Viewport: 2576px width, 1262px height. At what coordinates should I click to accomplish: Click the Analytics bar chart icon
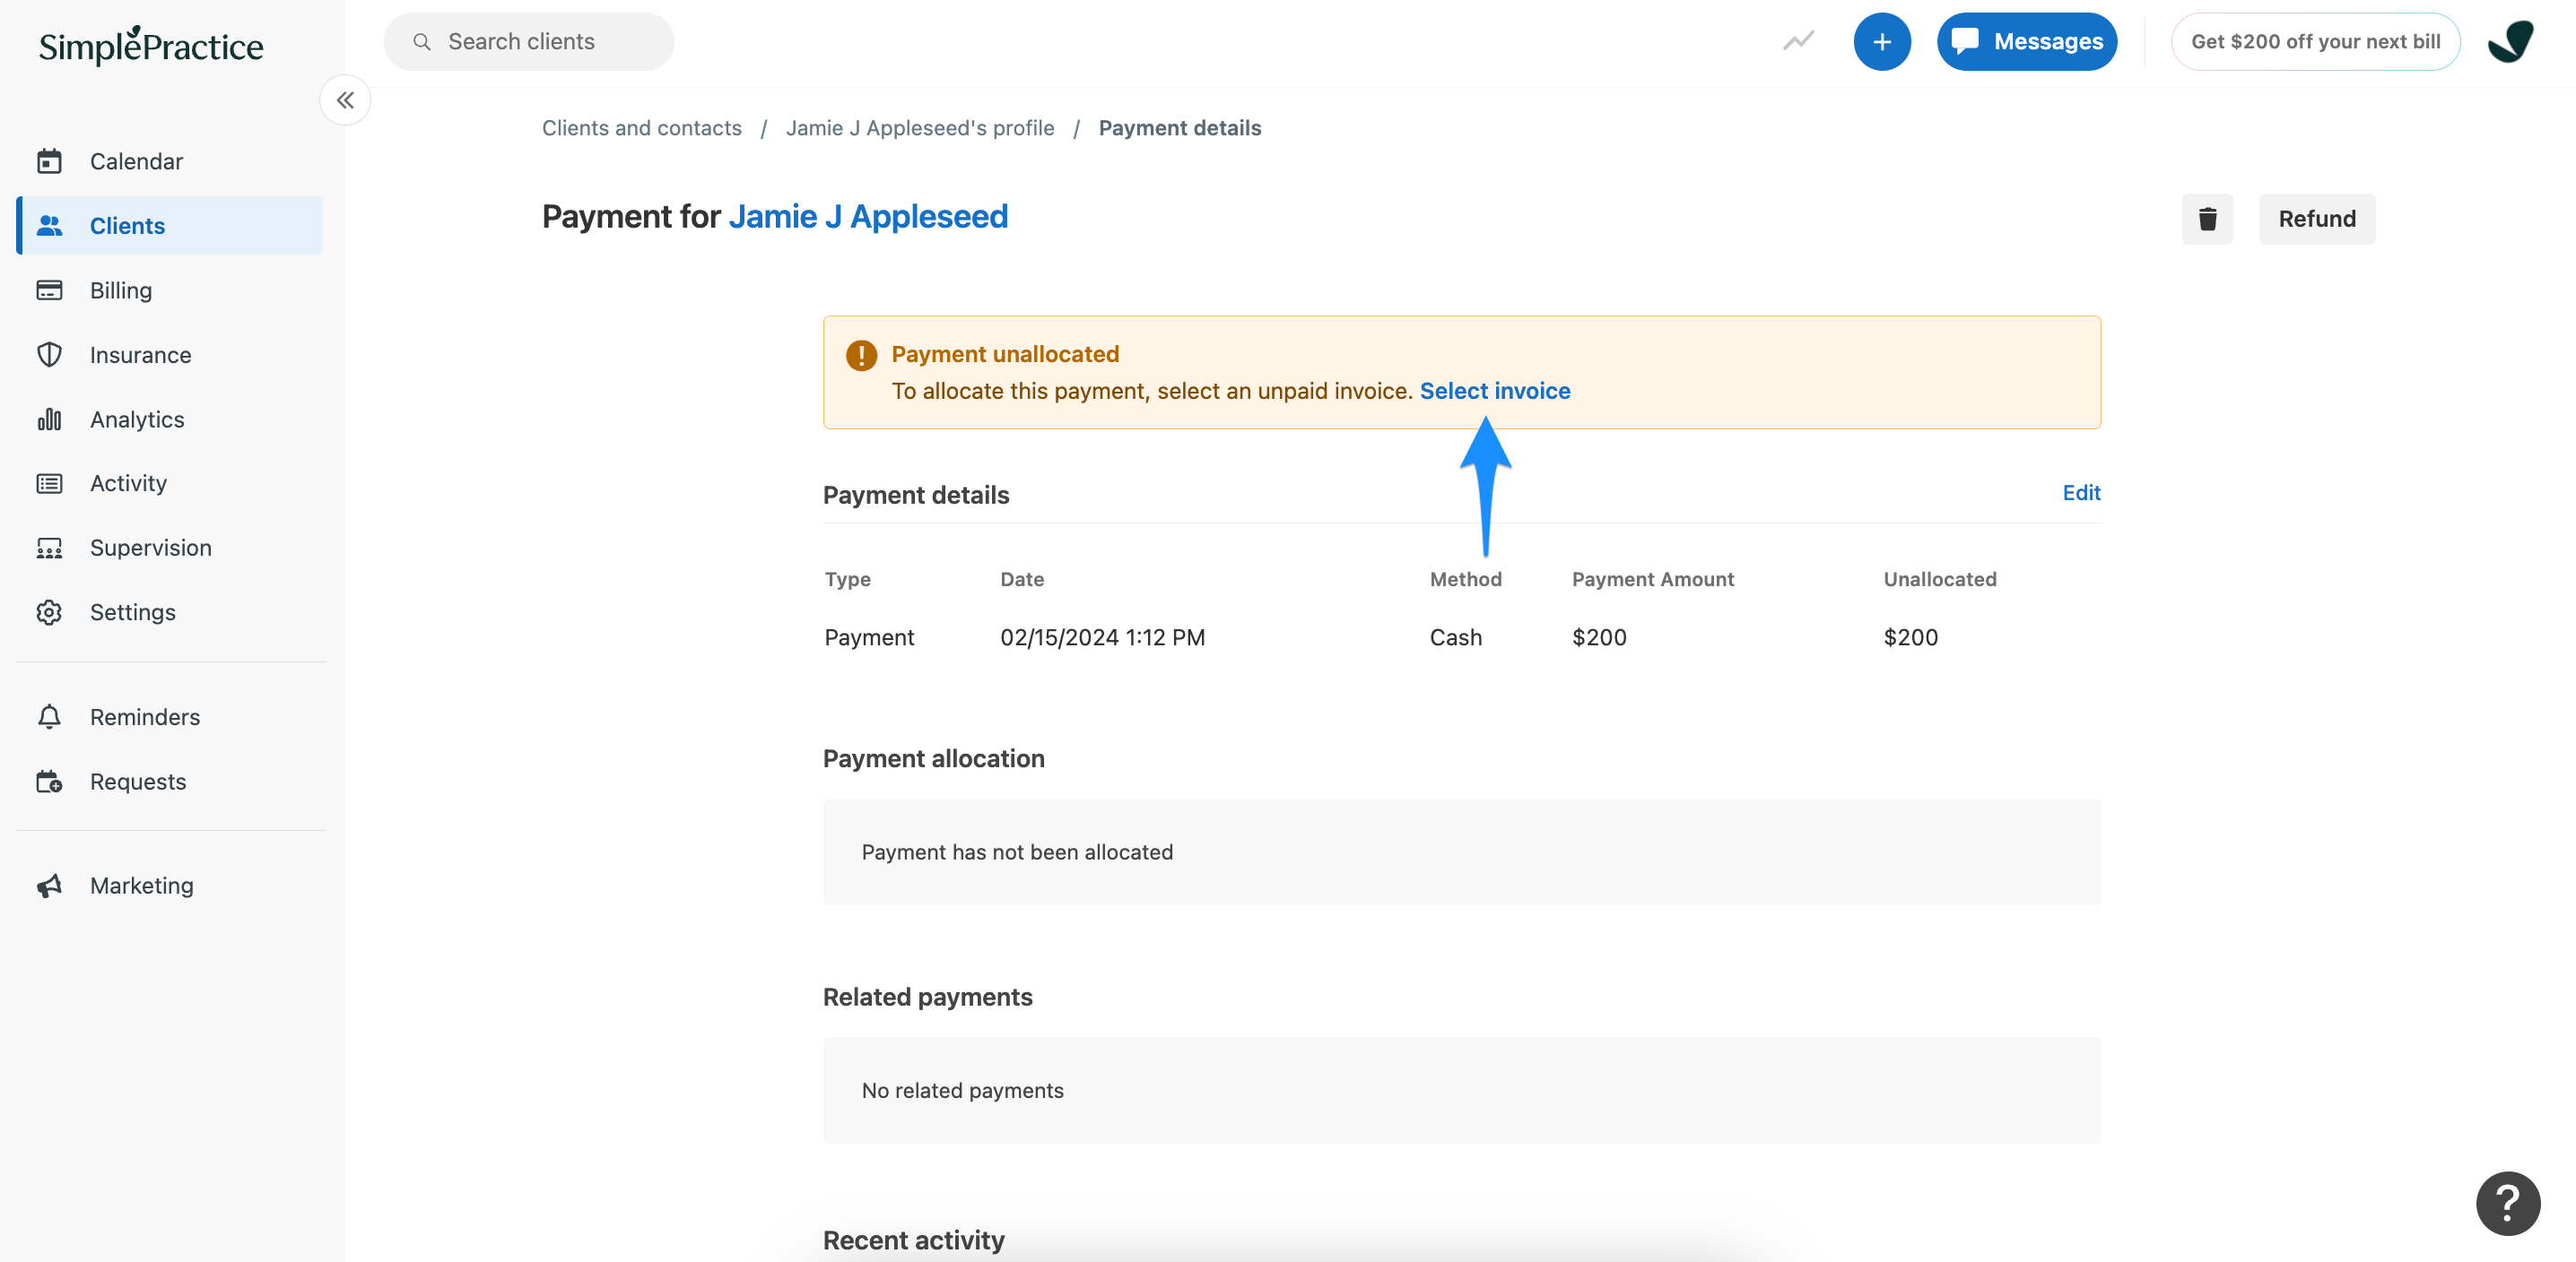[51, 419]
